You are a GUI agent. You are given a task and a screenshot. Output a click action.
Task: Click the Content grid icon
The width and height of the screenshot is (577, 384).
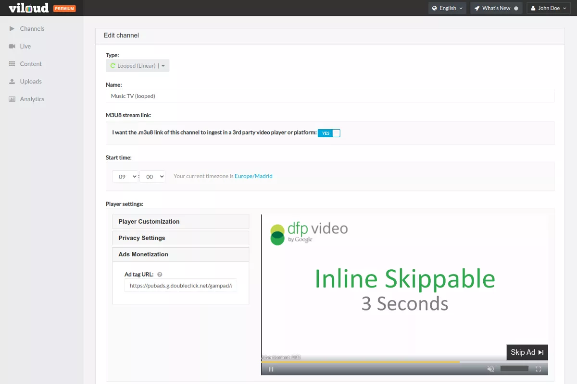pyautogui.click(x=12, y=64)
